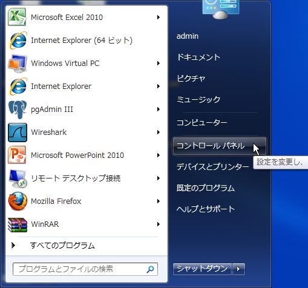This screenshot has height=288, width=308.
Task: Expand the PowerPoint 2010 jump list arrow
Action: pyautogui.click(x=159, y=155)
